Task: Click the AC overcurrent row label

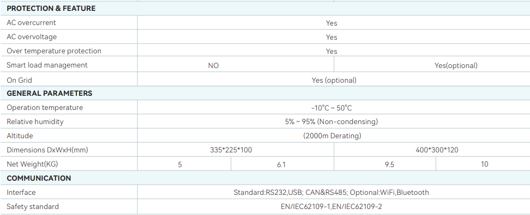Action: 31,23
